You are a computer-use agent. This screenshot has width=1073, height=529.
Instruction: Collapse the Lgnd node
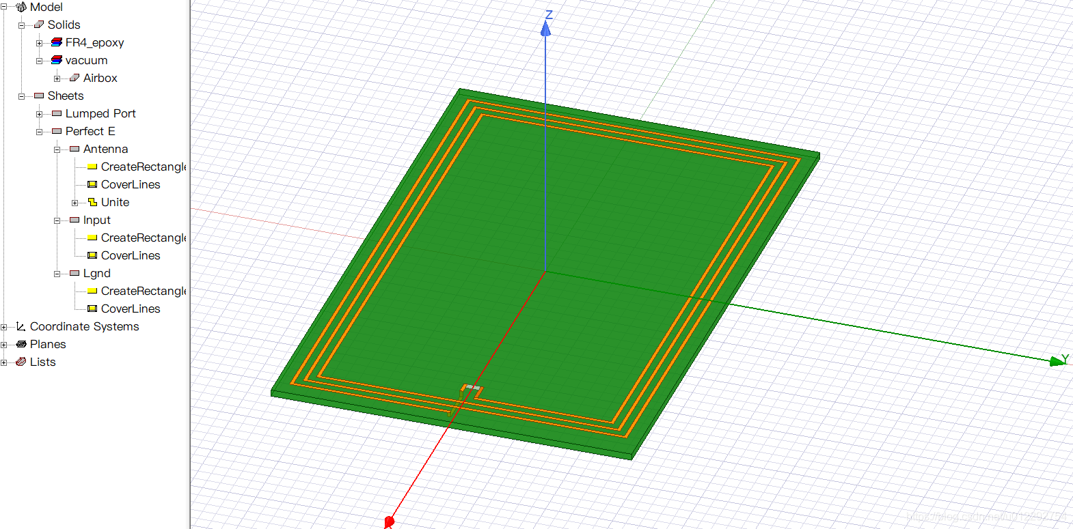tap(57, 274)
